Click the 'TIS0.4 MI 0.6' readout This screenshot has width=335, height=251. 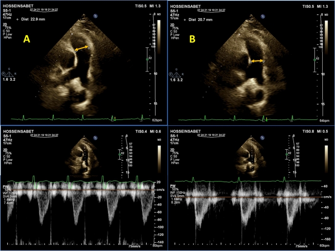[x=148, y=132]
